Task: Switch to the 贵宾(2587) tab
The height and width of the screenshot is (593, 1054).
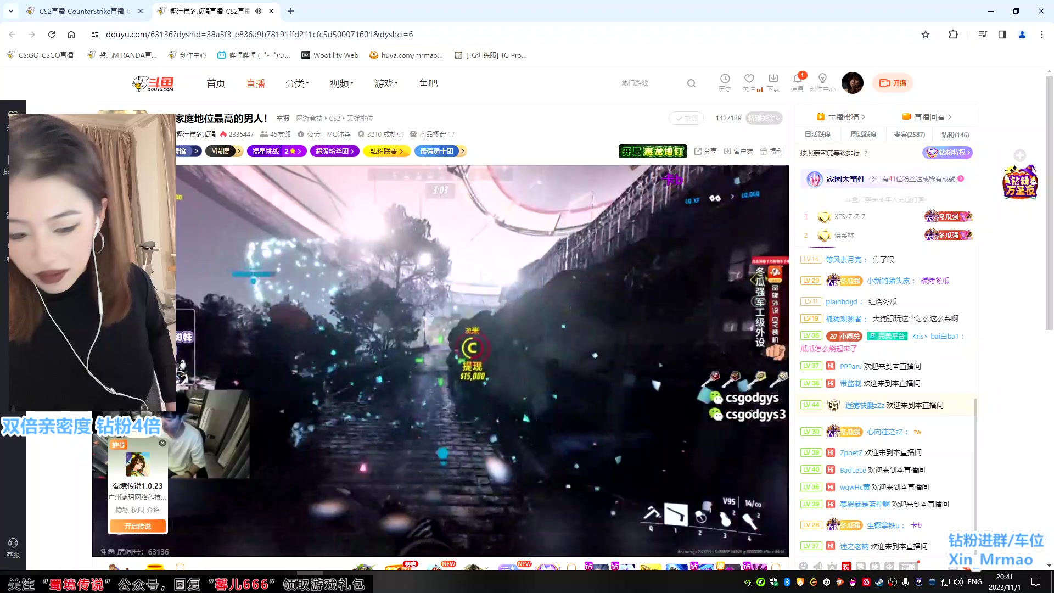Action: coord(909,135)
